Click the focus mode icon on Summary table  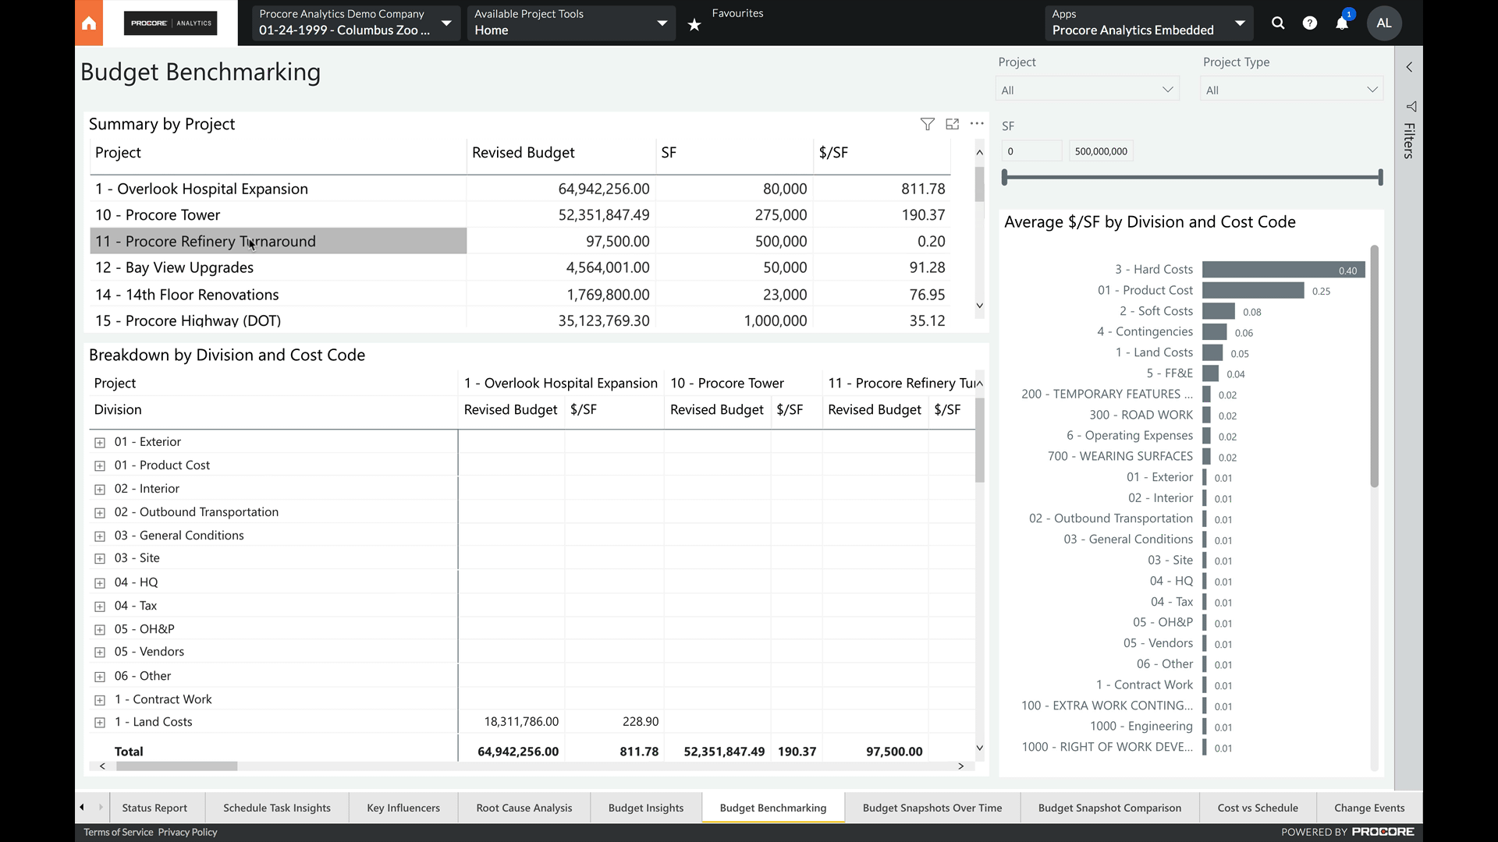tap(952, 124)
